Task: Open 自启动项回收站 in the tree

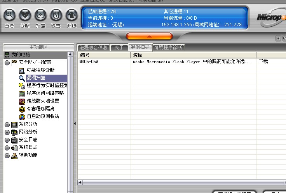Action: 43,116
